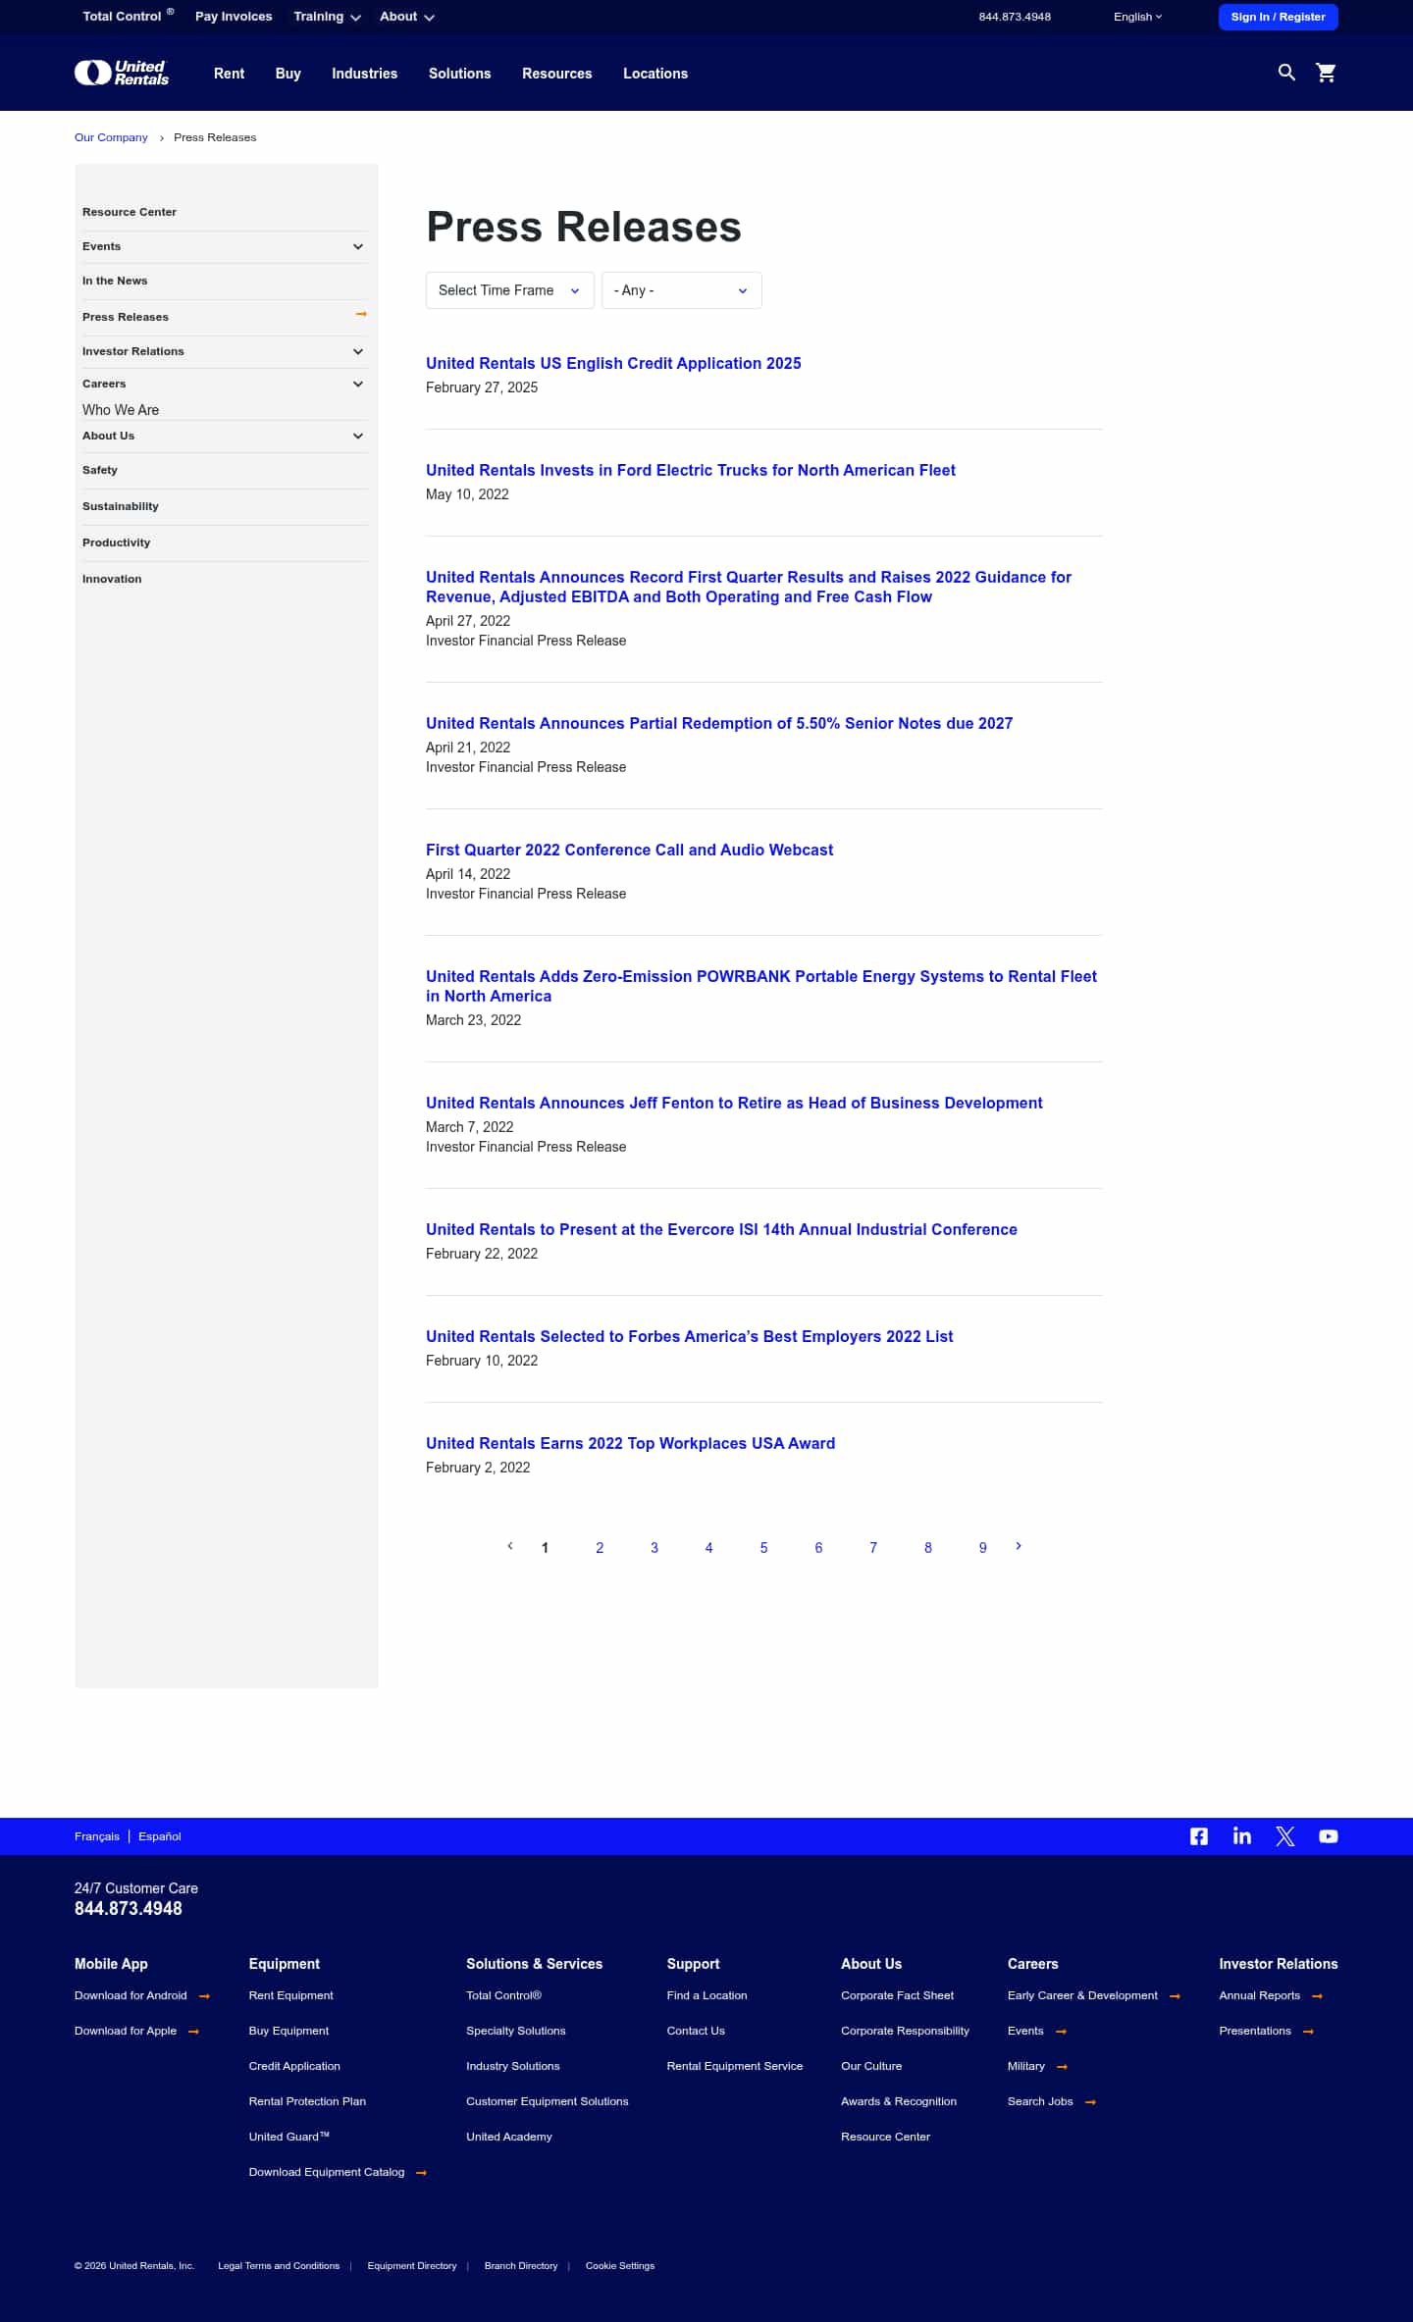Switch site to Français
This screenshot has height=2322, width=1413.
96,1836
